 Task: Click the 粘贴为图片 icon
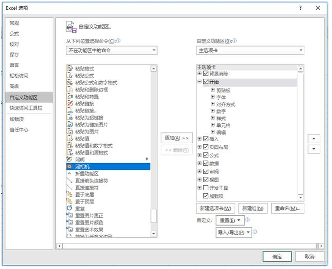[x=70, y=131]
